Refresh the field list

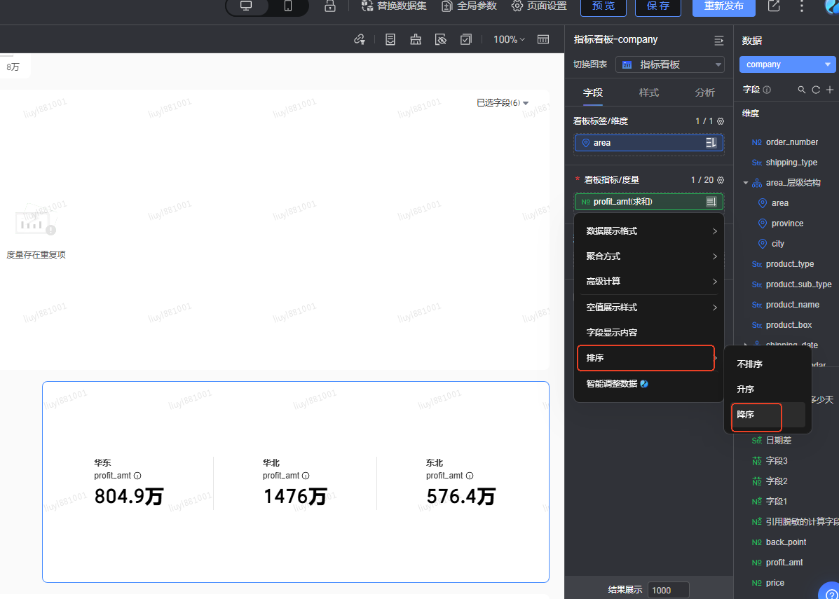[816, 90]
